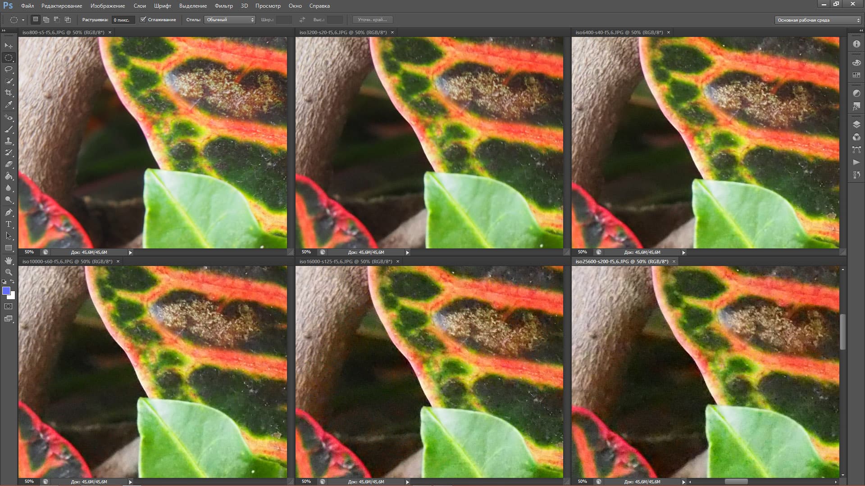Select the Hand tool
865x486 pixels.
click(x=9, y=260)
